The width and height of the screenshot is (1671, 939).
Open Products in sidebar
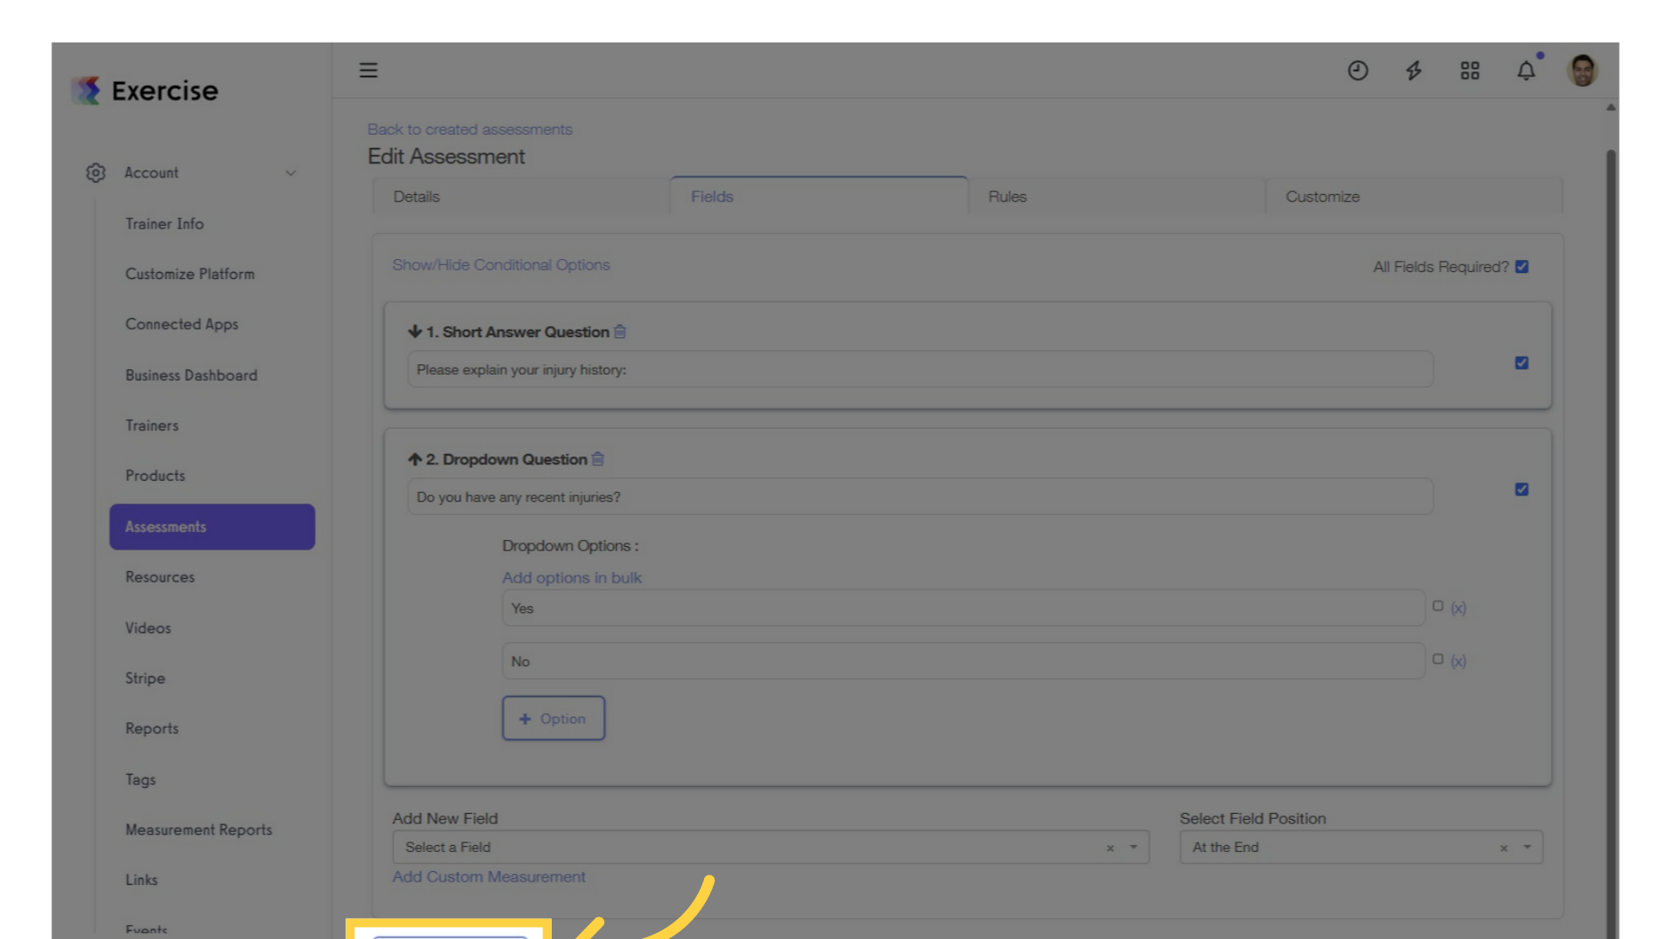point(155,476)
